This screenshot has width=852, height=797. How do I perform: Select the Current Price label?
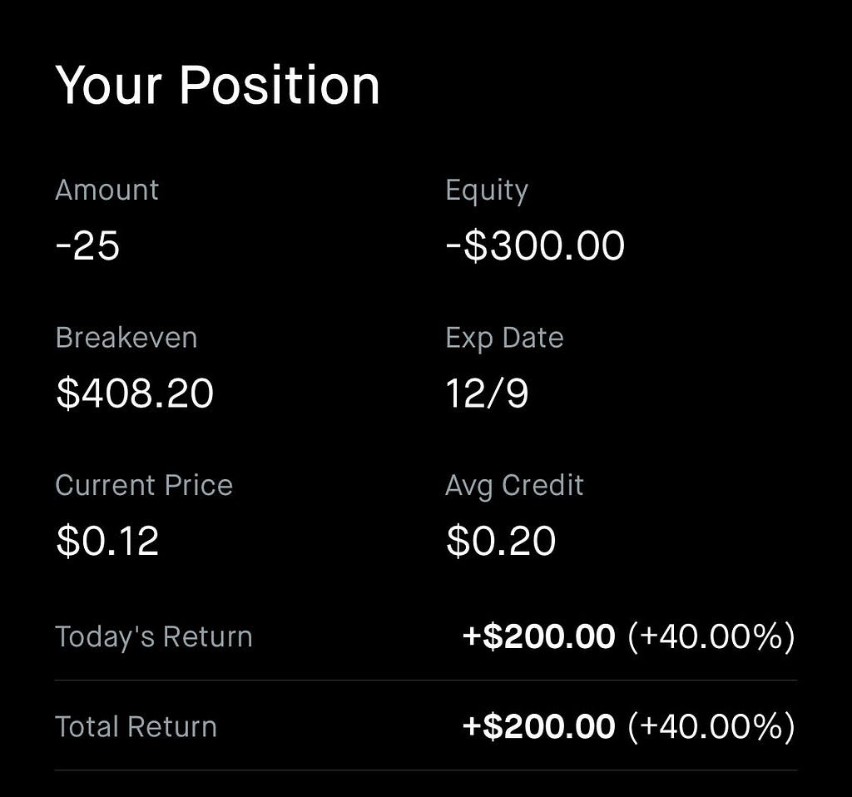click(x=144, y=485)
